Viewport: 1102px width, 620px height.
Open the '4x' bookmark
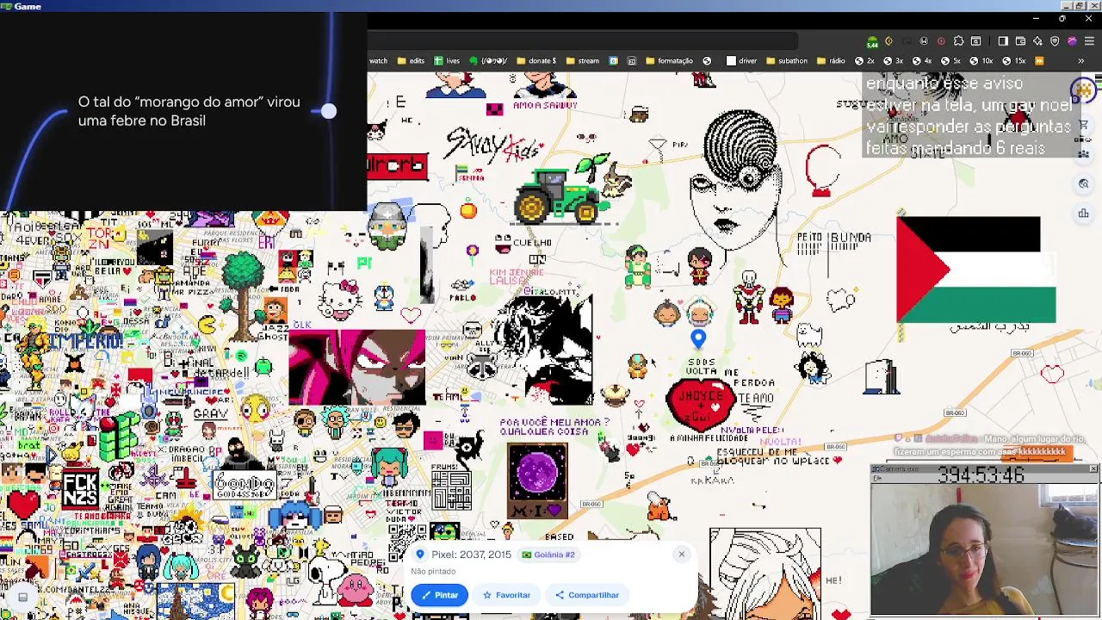(x=922, y=61)
